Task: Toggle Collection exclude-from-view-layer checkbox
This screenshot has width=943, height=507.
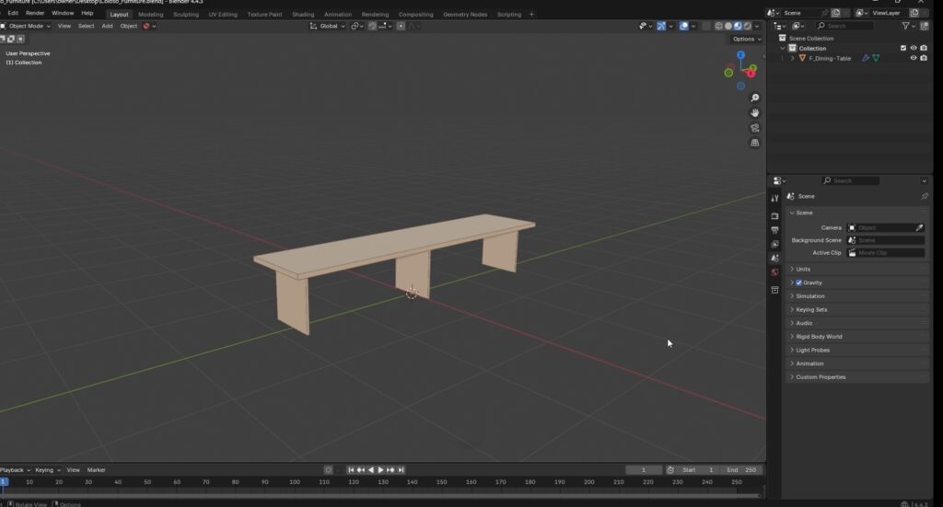Action: point(903,48)
